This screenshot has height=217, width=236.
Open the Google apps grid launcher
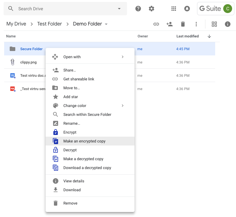(x=174, y=9)
